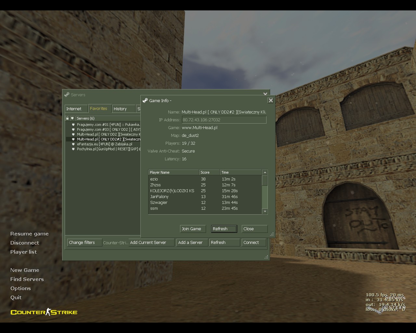
Task: Click the player list scrollbar thumb
Action: pos(265,180)
